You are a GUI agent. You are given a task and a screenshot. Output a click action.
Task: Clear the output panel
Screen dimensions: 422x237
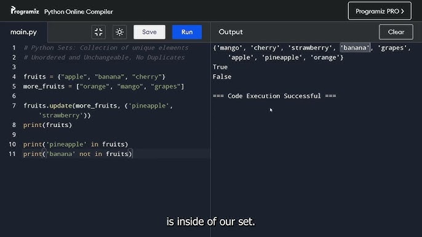396,32
